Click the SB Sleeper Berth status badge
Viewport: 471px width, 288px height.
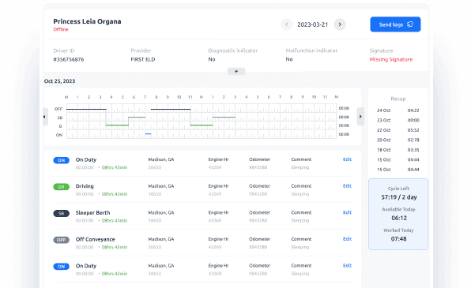[62, 213]
